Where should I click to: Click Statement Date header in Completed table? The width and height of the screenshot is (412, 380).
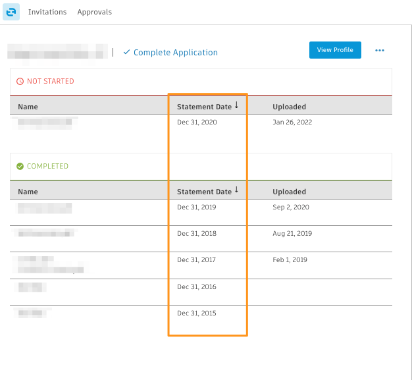pyautogui.click(x=204, y=192)
